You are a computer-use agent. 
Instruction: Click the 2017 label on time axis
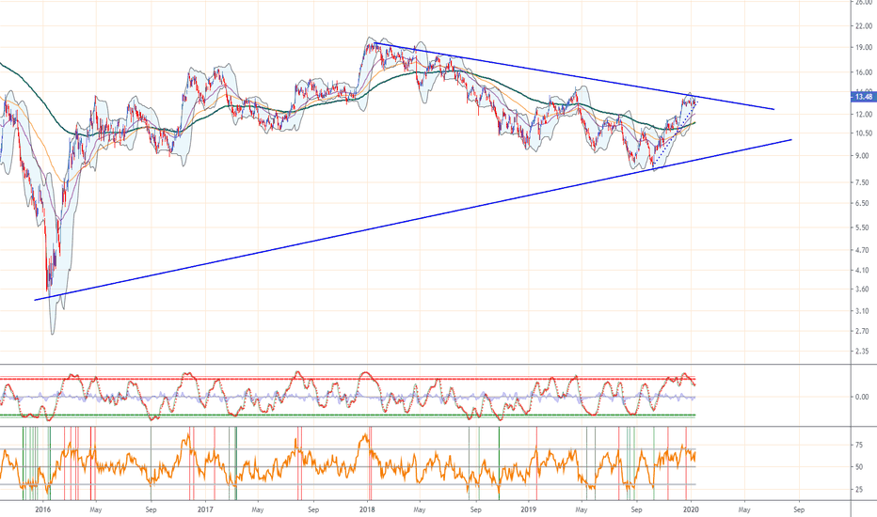[x=205, y=509]
